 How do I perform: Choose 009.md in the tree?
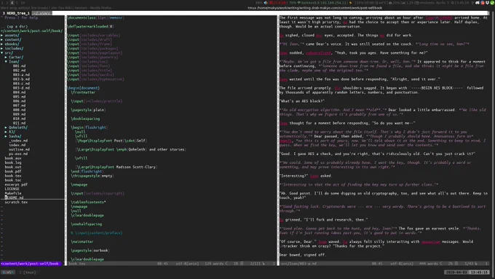tap(19, 114)
